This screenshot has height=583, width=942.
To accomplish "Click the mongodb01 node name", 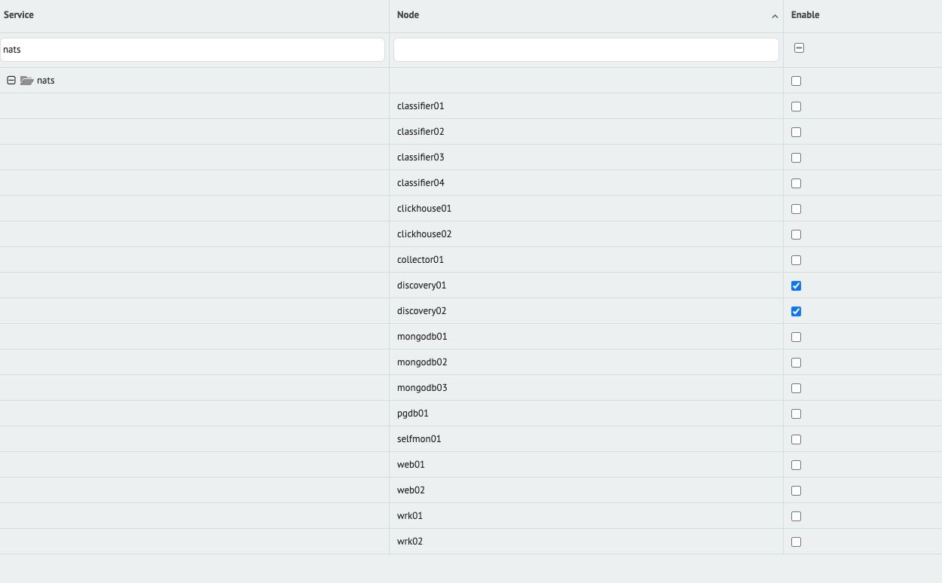I will pos(422,337).
